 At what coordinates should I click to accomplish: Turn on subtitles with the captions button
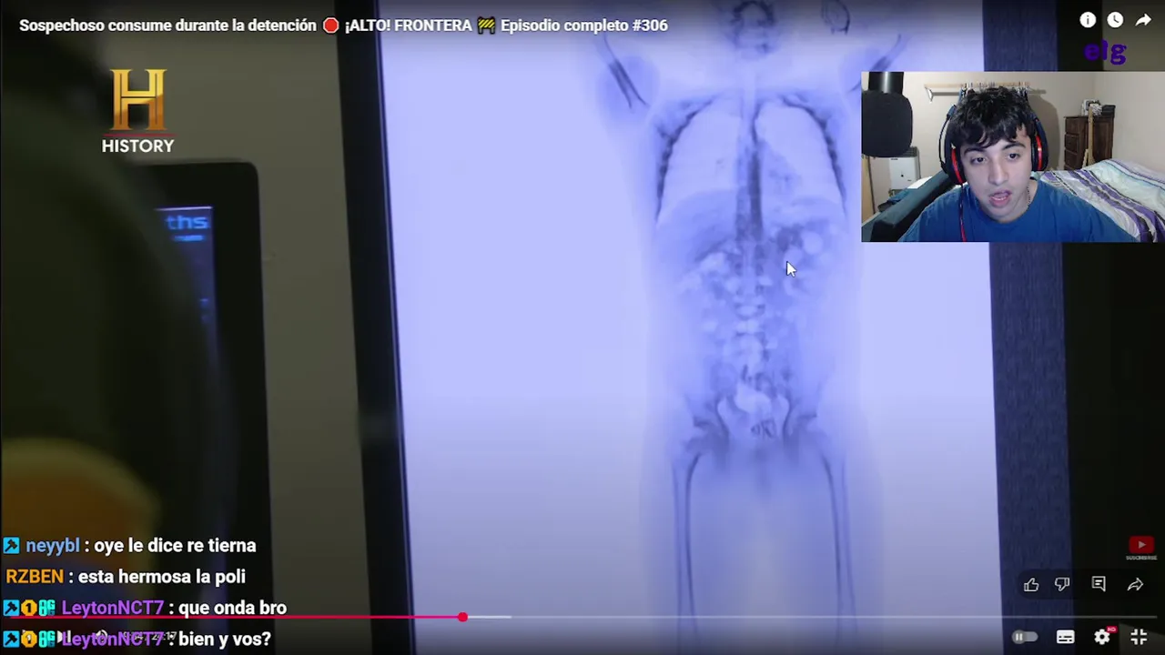(x=1066, y=638)
